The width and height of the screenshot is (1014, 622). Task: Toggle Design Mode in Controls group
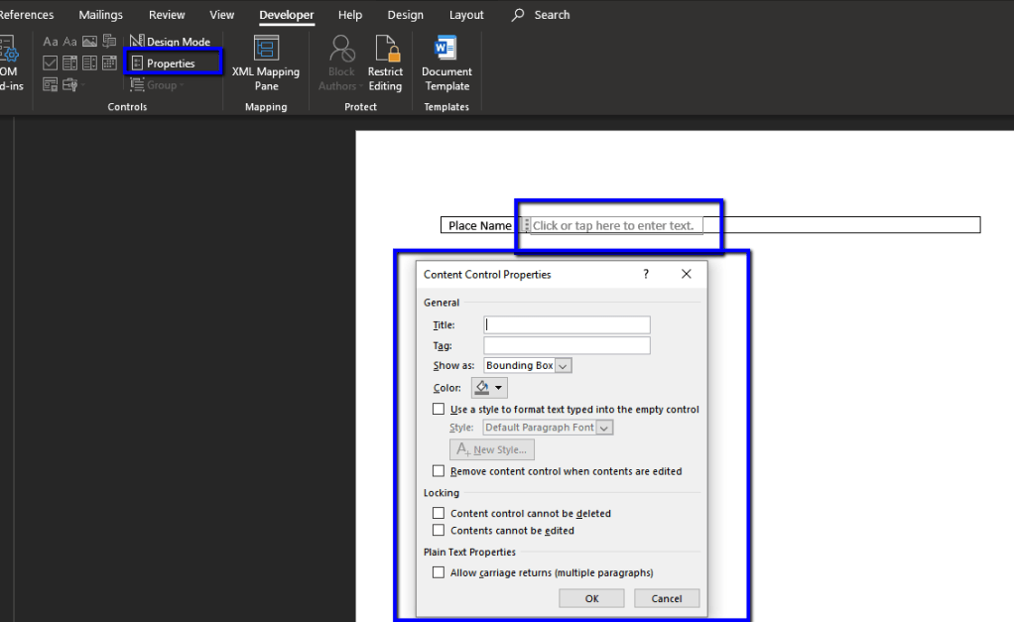[170, 42]
